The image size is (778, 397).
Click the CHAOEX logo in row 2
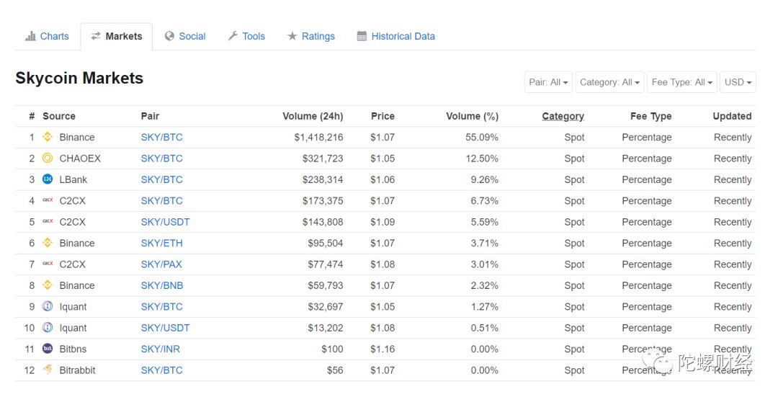48,159
